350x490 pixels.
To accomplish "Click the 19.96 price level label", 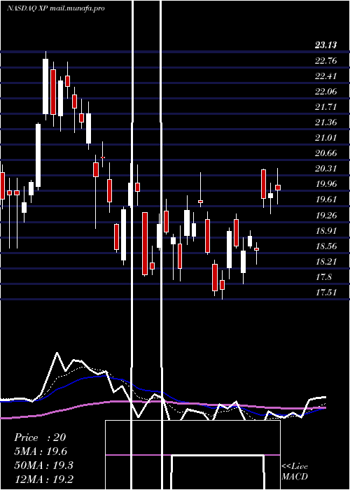I will click(325, 183).
